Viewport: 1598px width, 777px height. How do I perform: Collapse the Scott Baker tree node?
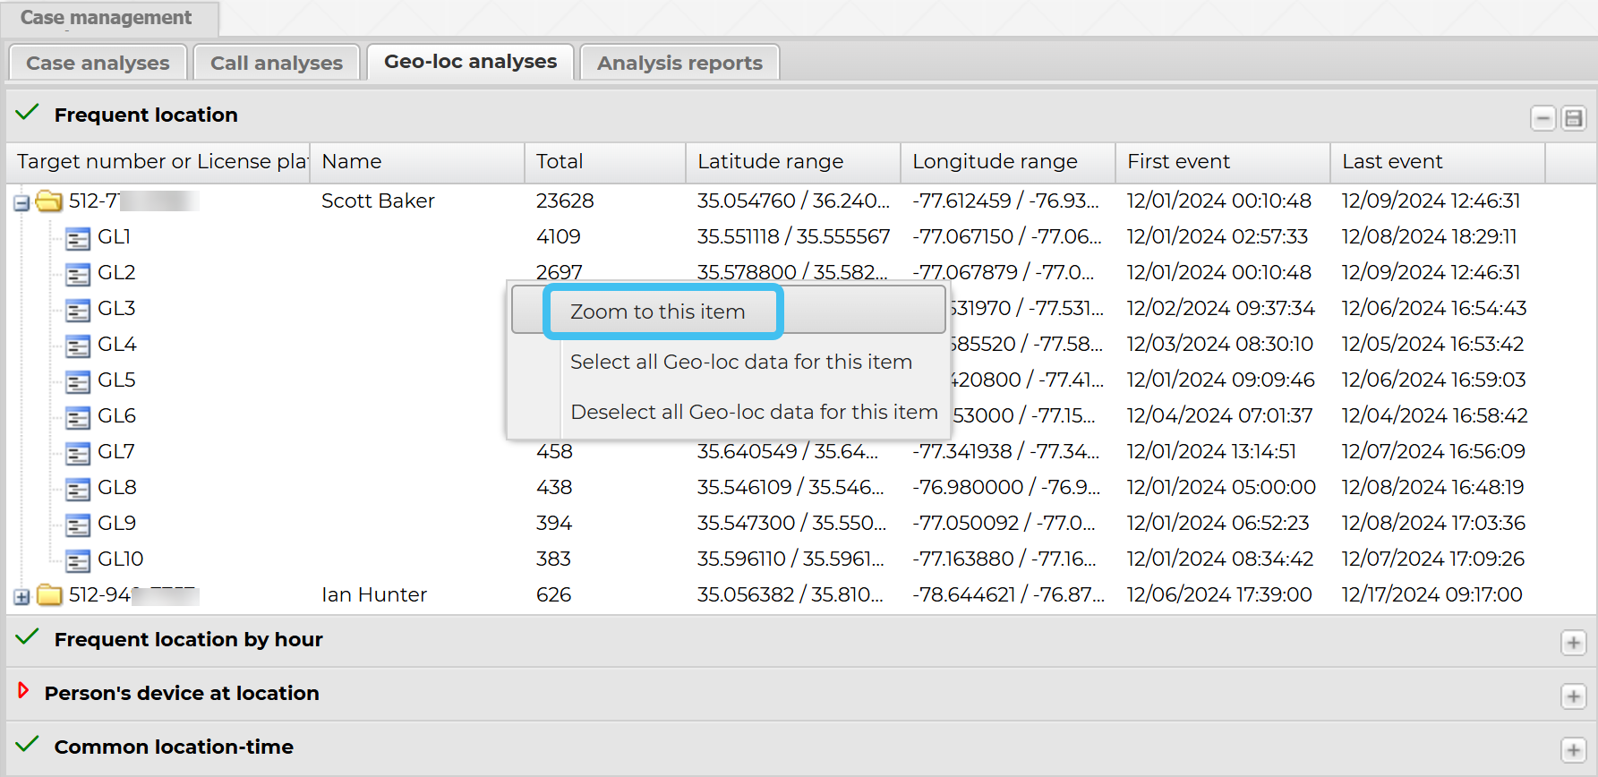21,203
